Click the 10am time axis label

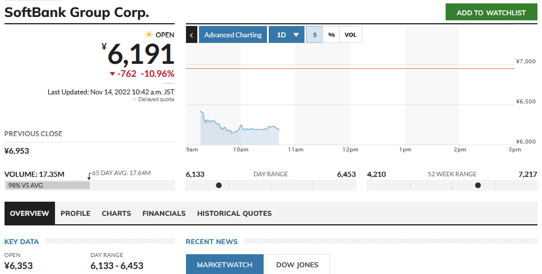tap(240, 150)
